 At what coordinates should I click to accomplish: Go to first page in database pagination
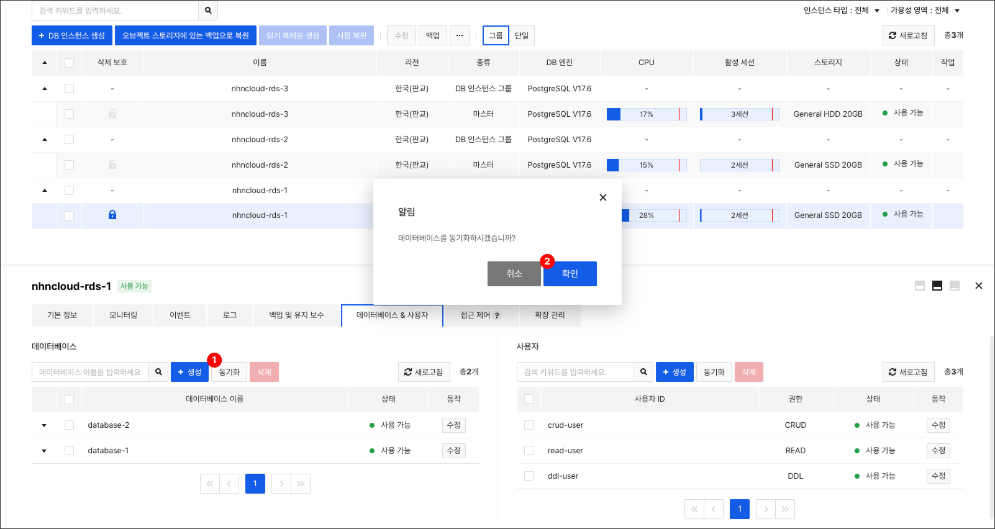coord(210,484)
